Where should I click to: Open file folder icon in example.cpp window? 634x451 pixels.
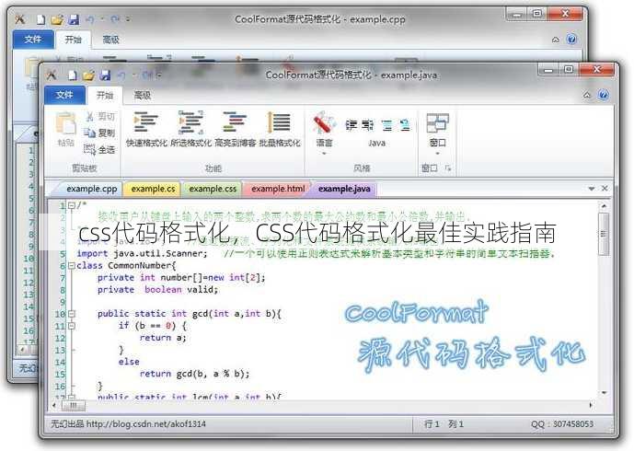[x=57, y=19]
